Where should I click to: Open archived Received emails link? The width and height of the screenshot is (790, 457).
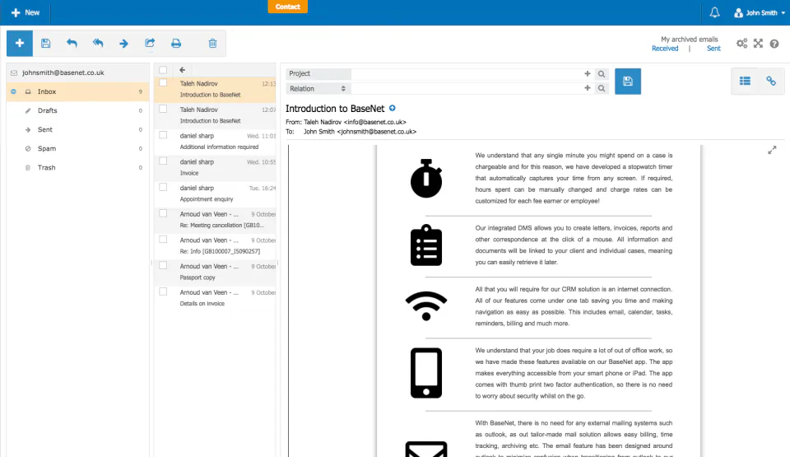click(665, 49)
